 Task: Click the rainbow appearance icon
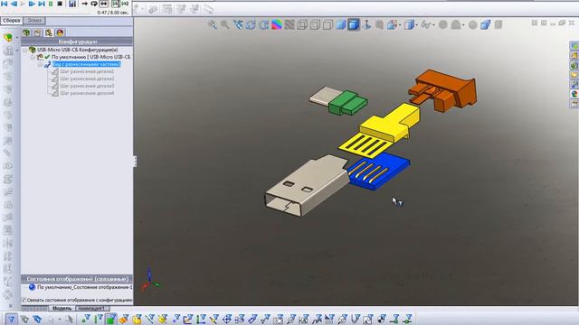pyautogui.click(x=277, y=24)
